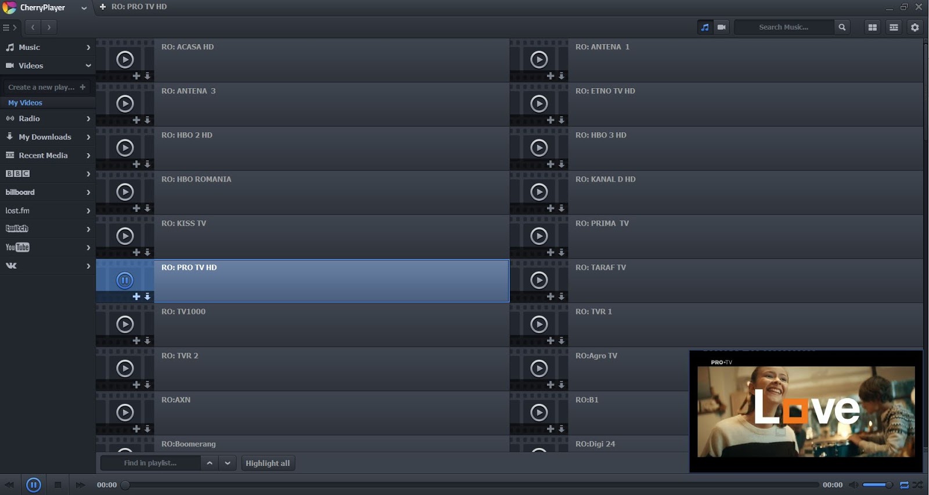Pause RO: PRO TV HD in list
The image size is (929, 495).
[125, 280]
